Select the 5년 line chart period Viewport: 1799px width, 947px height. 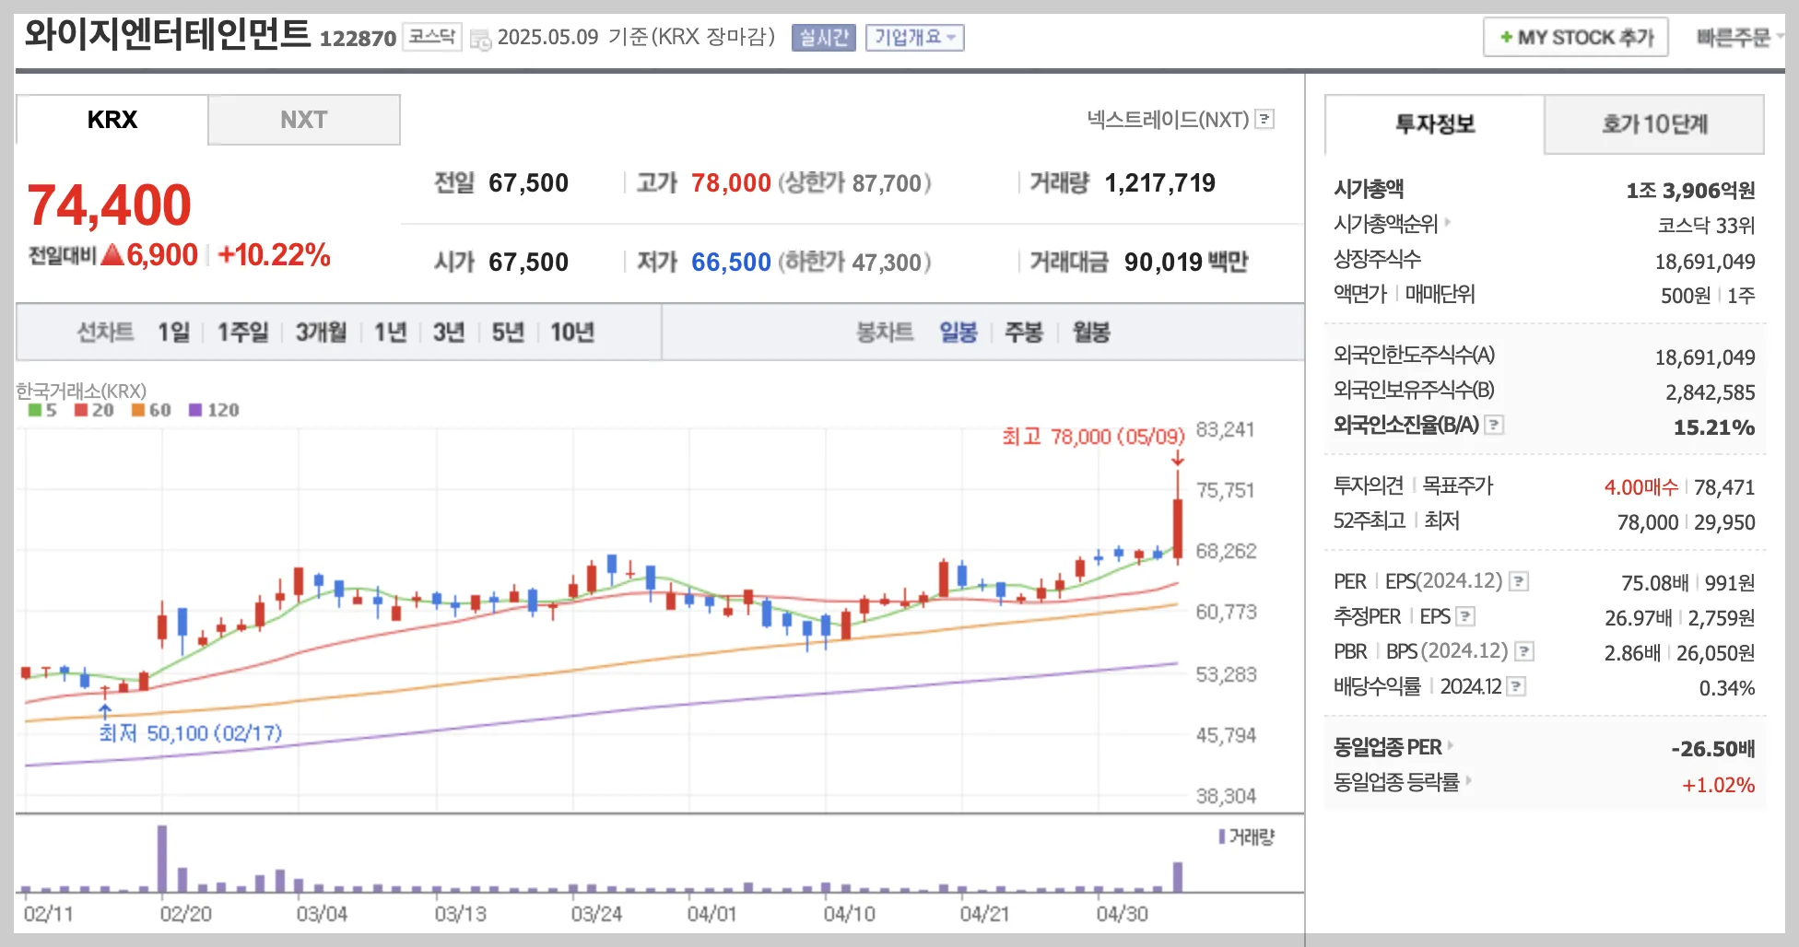[x=508, y=332]
